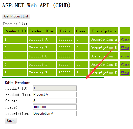
Task: Open View link for Product C
Action: coord(125,56)
